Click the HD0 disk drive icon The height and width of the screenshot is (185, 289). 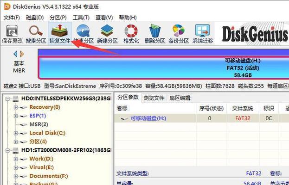coord(16,99)
